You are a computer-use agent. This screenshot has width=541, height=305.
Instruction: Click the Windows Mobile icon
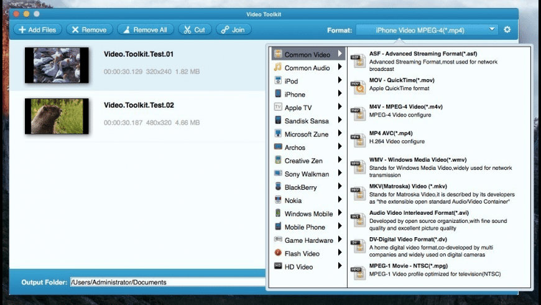click(x=278, y=213)
